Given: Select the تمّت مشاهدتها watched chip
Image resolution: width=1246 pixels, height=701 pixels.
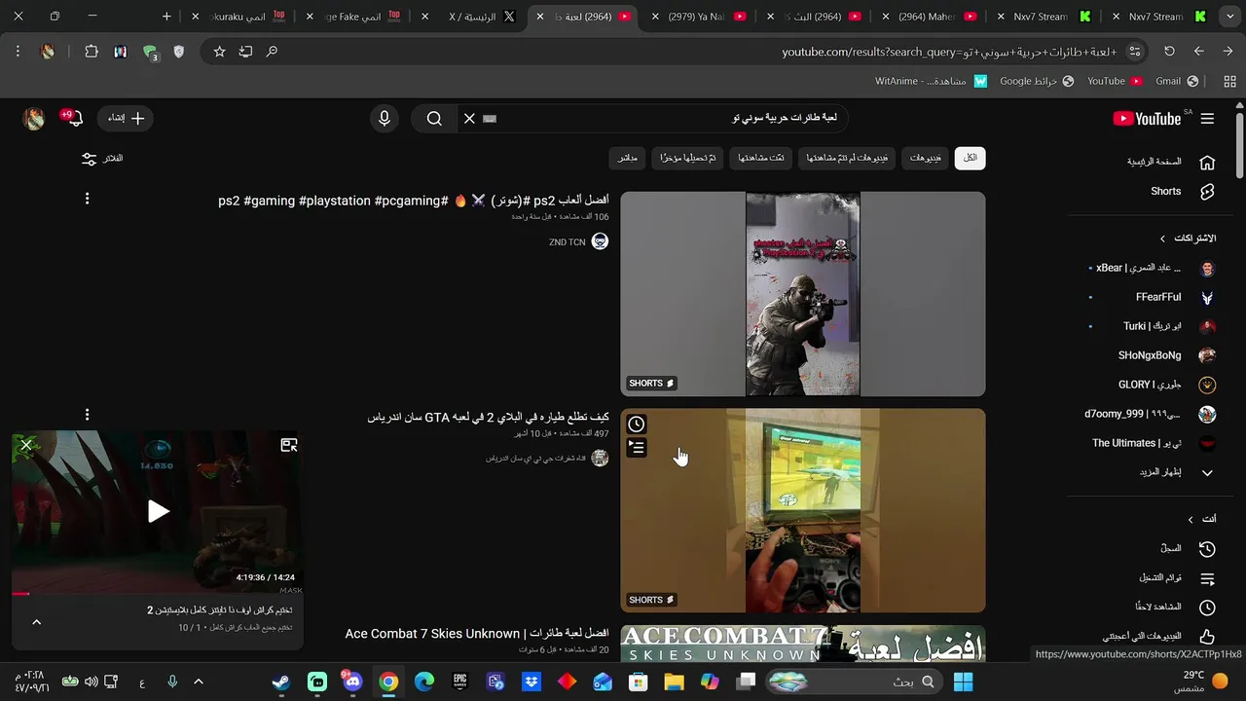Looking at the screenshot, I should 761,158.
